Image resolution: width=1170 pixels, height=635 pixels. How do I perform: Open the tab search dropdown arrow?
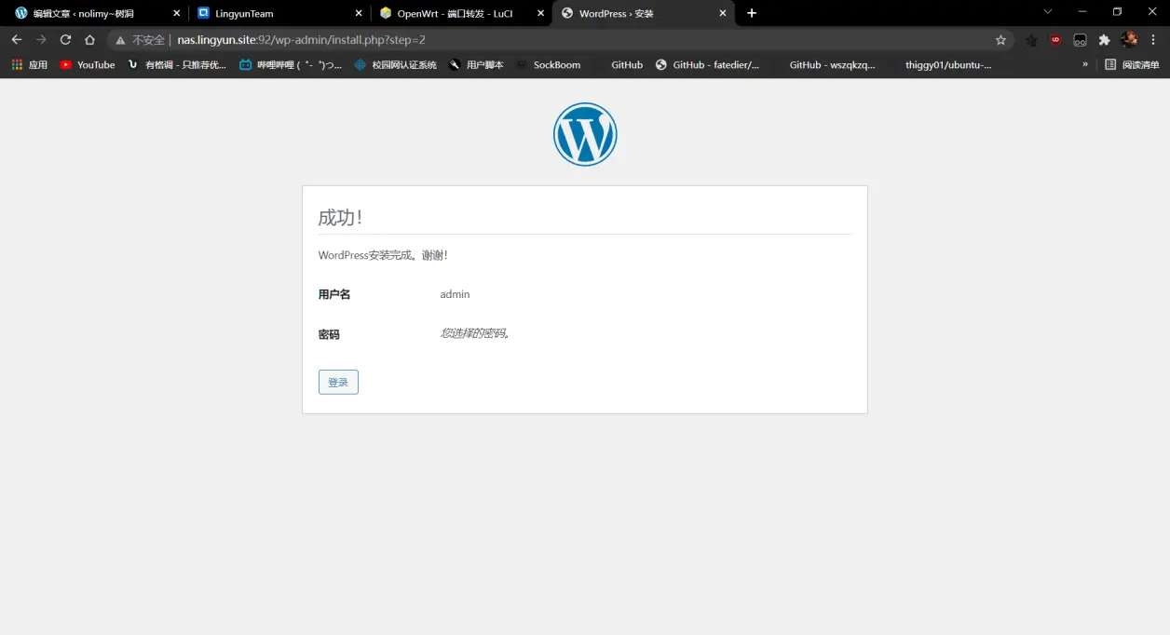tap(1048, 12)
